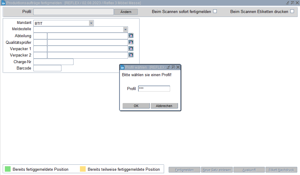
Task: Click the Verpacker 2 lookup icon
Action: click(131, 55)
